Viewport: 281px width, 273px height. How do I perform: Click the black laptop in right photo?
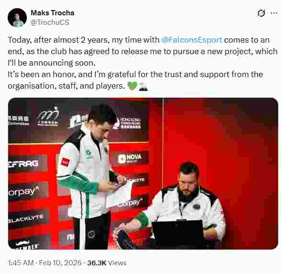[x=178, y=235]
